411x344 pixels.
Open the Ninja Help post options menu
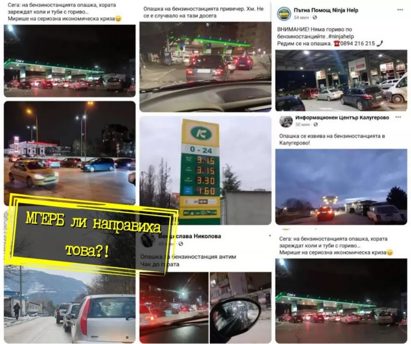click(x=400, y=10)
